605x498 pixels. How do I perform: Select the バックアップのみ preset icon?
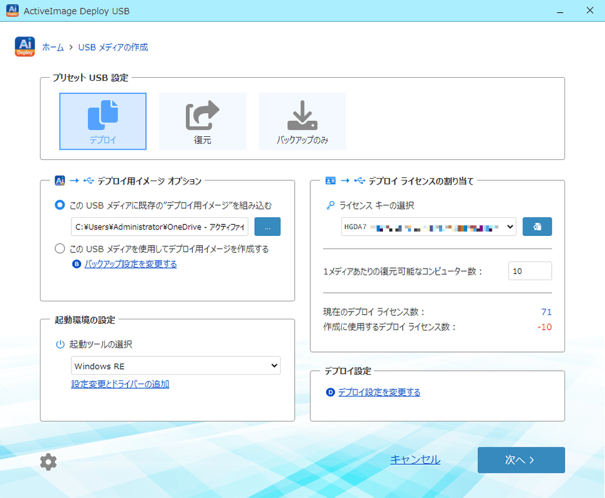point(302,121)
